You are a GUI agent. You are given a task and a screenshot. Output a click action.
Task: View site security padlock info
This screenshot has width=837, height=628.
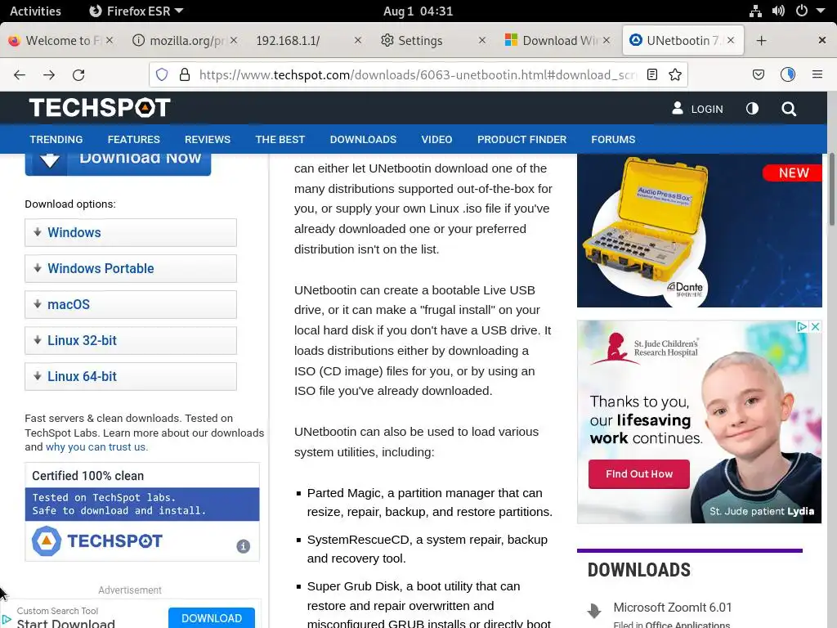click(185, 74)
